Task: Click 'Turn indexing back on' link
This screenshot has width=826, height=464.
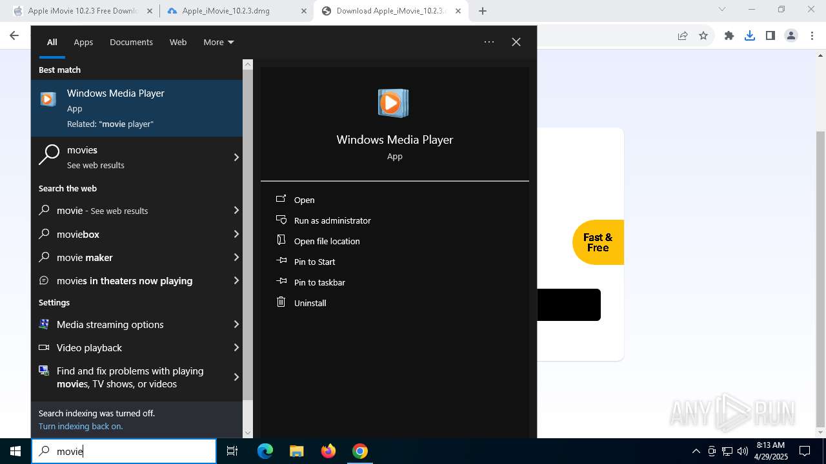Action: [81, 426]
